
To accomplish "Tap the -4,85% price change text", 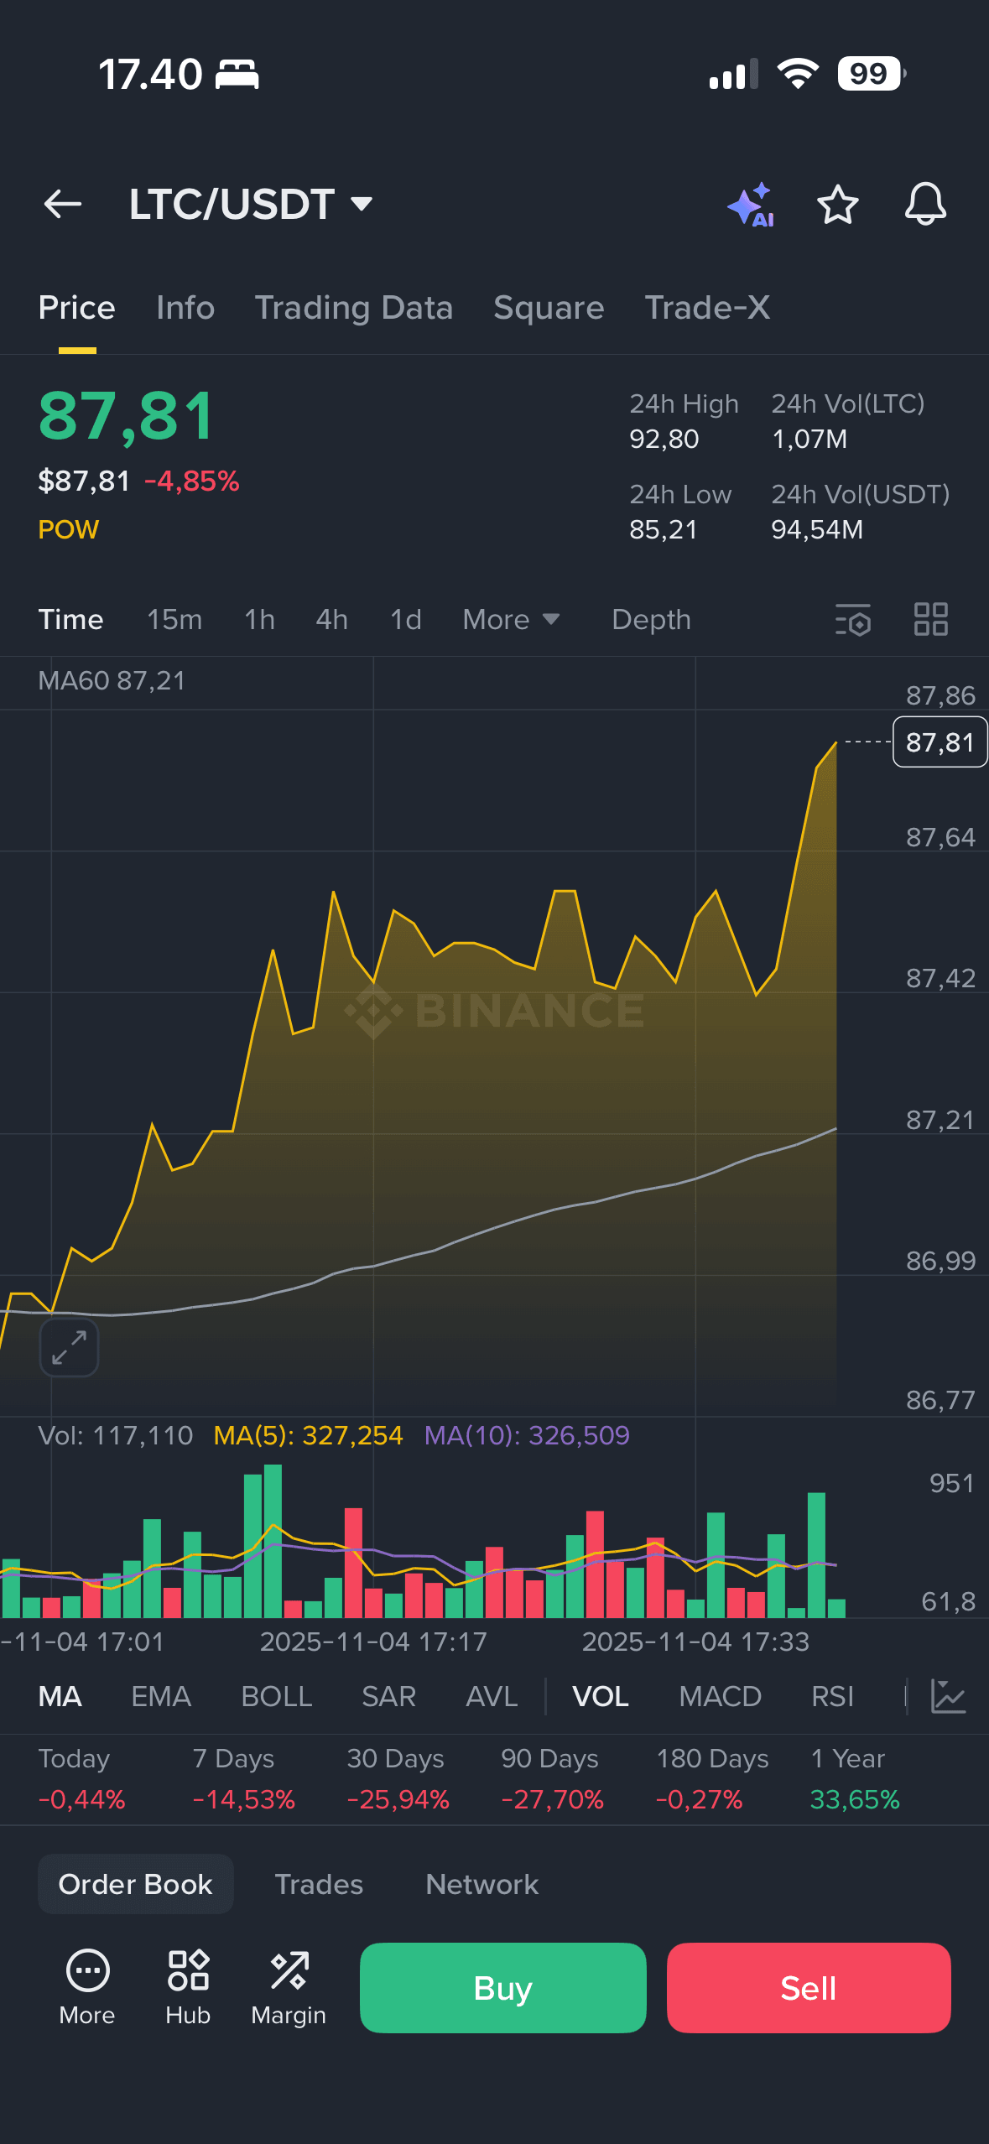I will point(192,481).
